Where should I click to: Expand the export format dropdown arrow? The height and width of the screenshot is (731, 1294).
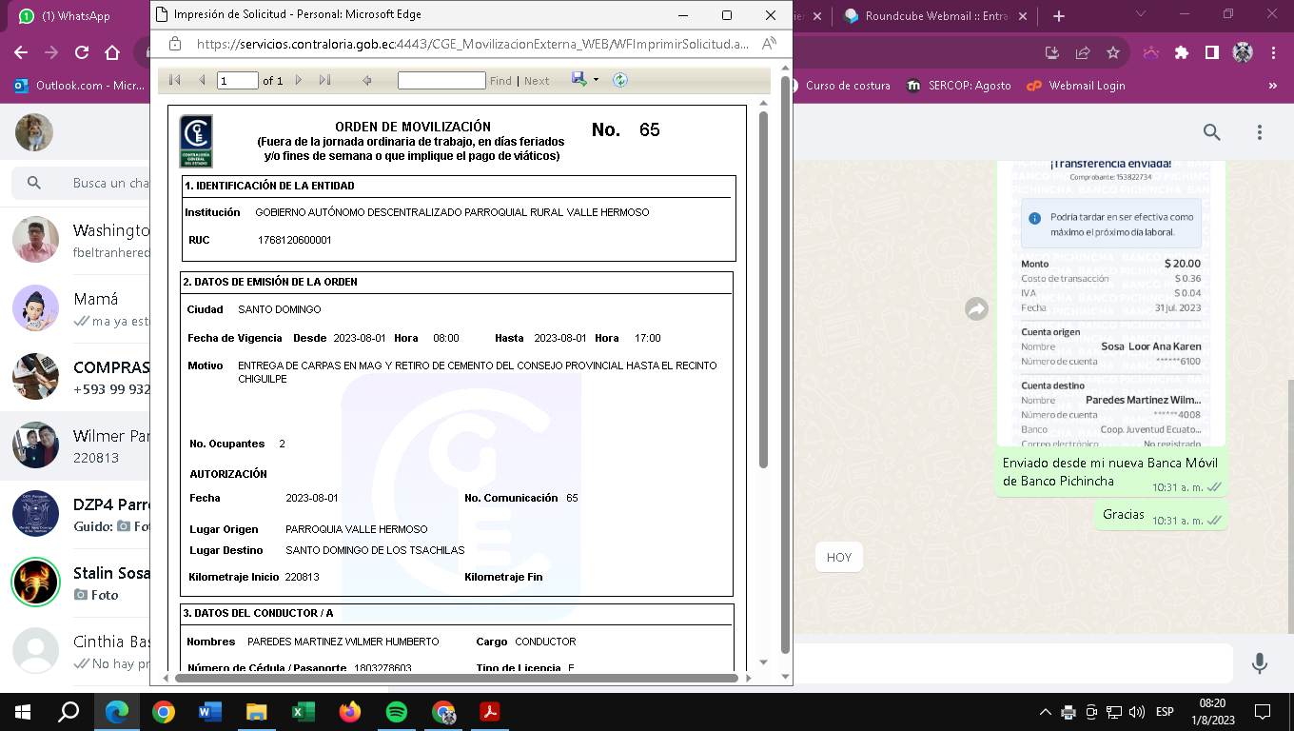597,81
